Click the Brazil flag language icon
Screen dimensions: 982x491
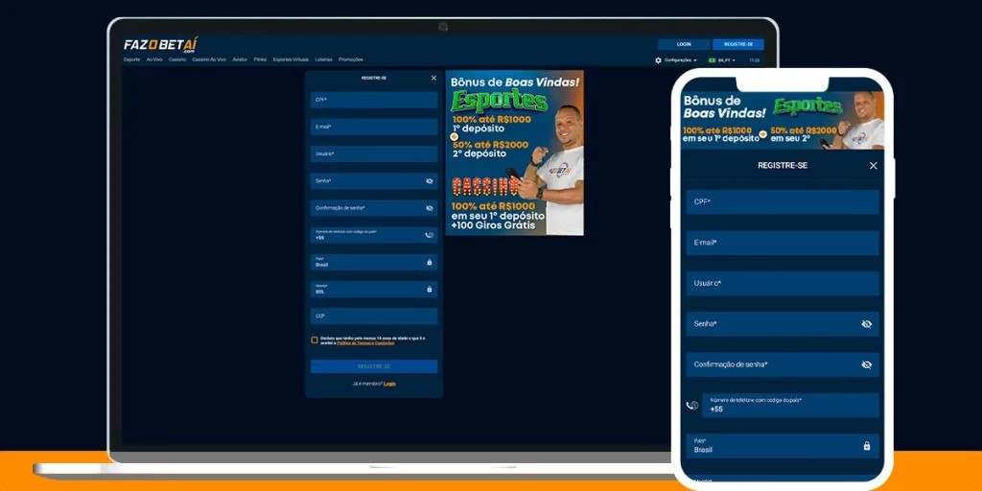[x=713, y=60]
